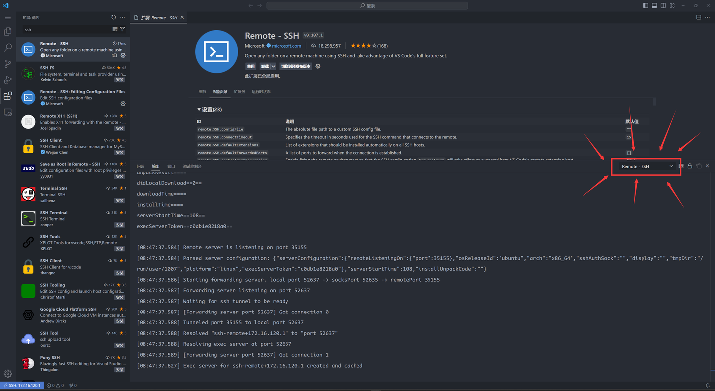Open the Manage gear menu

click(7, 373)
